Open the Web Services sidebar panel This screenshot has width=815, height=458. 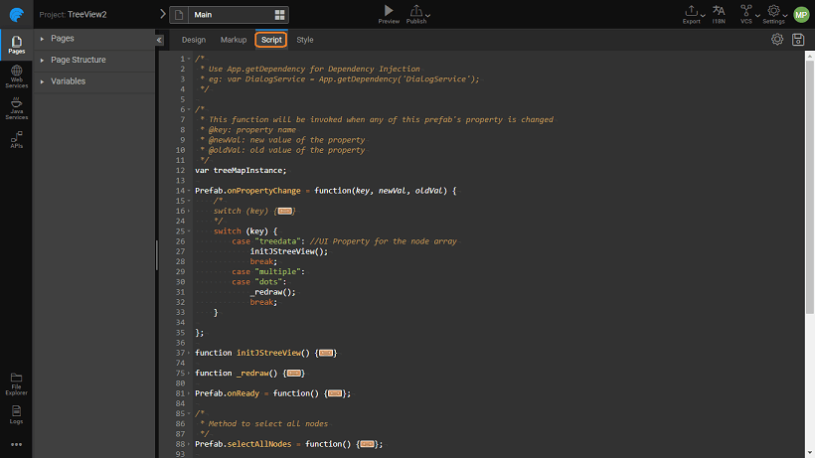tap(16, 76)
